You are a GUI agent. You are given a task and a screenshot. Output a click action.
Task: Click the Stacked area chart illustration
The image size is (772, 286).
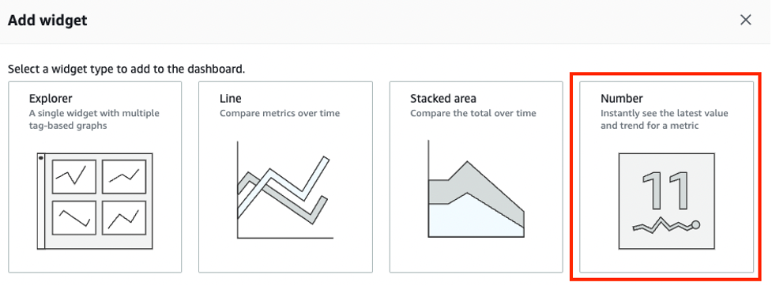point(476,190)
